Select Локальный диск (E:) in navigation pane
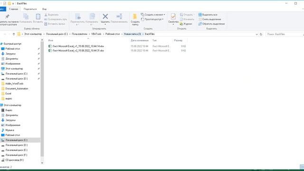 pos(17,150)
